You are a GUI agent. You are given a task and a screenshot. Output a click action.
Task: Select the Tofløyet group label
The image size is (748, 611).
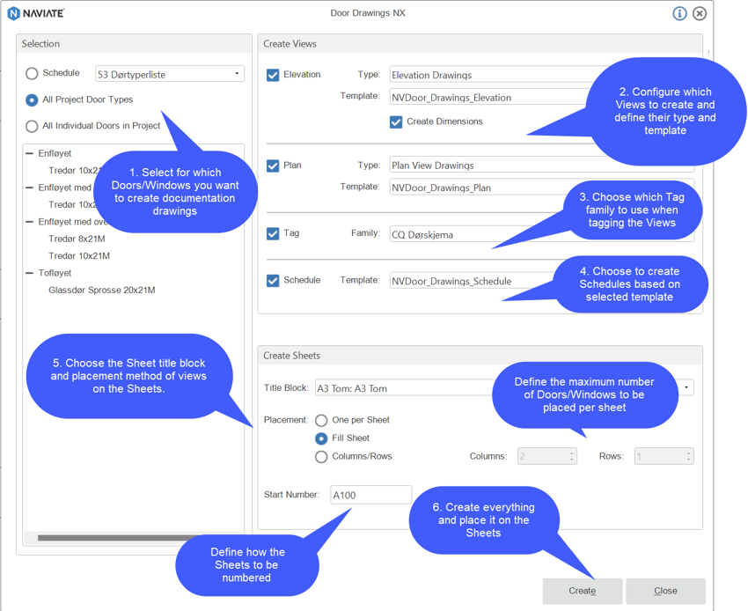point(55,274)
